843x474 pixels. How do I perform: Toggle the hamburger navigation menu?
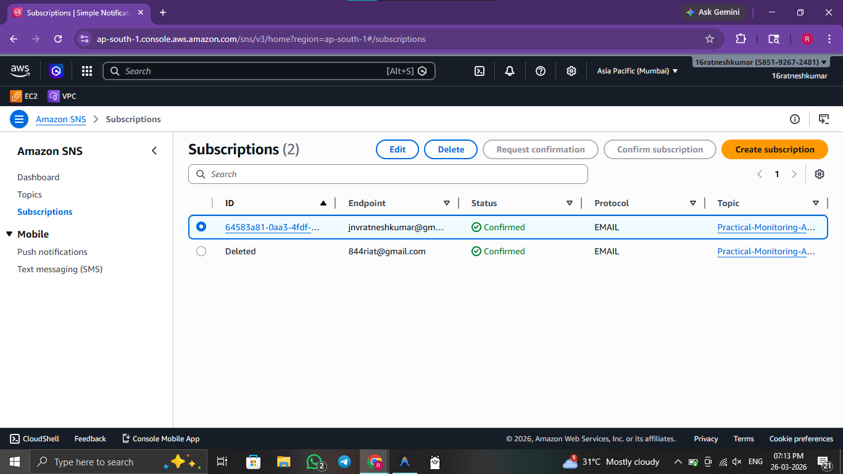pos(19,119)
